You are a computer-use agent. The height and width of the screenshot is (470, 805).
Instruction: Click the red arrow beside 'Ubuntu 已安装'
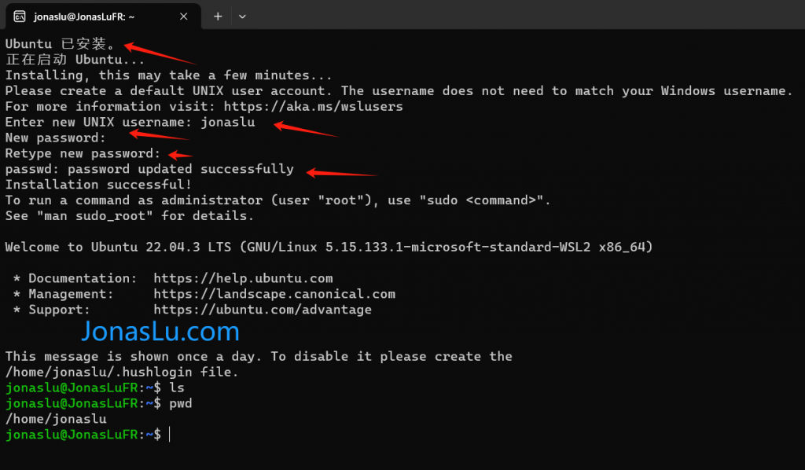pyautogui.click(x=160, y=53)
